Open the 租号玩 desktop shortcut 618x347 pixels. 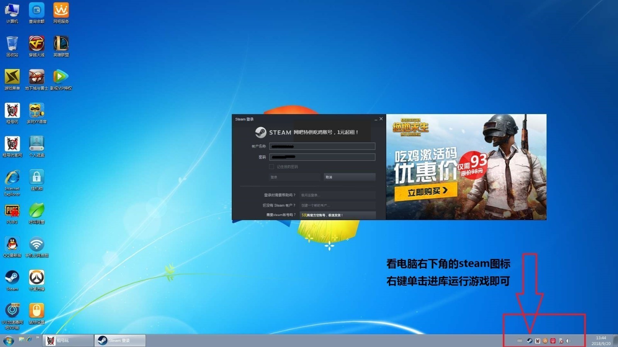(x=12, y=113)
